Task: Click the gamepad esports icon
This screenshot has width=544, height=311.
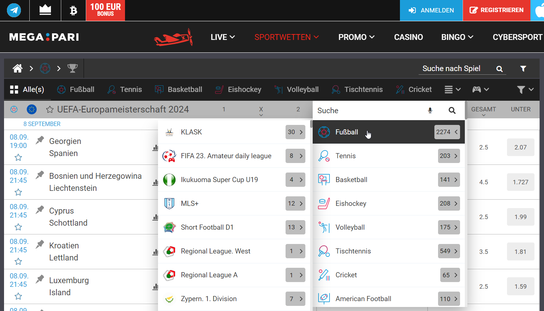Action: [477, 89]
